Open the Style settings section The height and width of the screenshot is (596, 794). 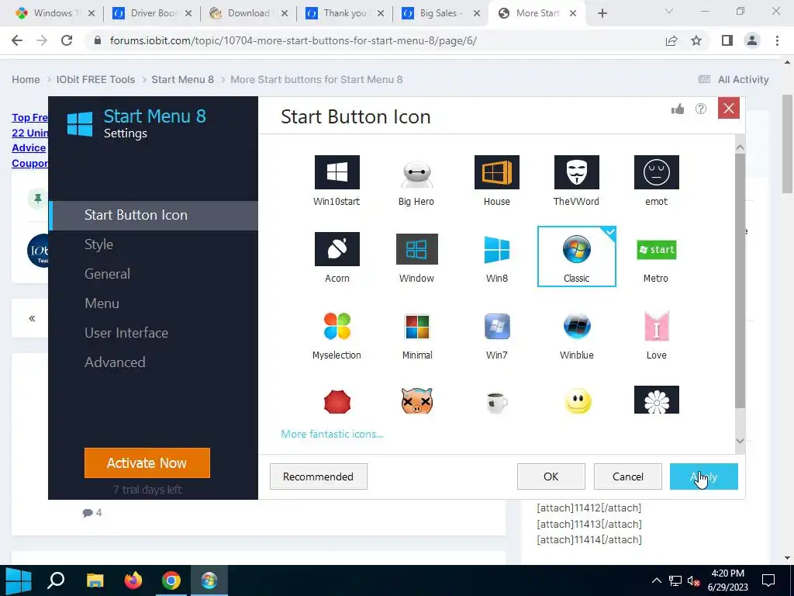[x=98, y=244]
